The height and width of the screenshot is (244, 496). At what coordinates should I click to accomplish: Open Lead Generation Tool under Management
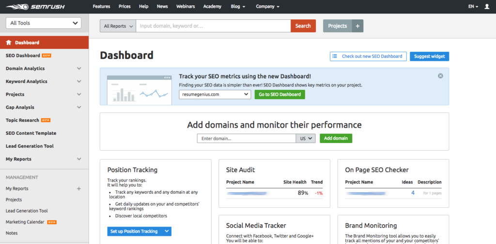(x=27, y=211)
